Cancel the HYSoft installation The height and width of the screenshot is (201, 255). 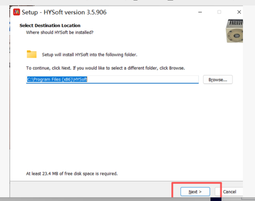click(x=229, y=192)
